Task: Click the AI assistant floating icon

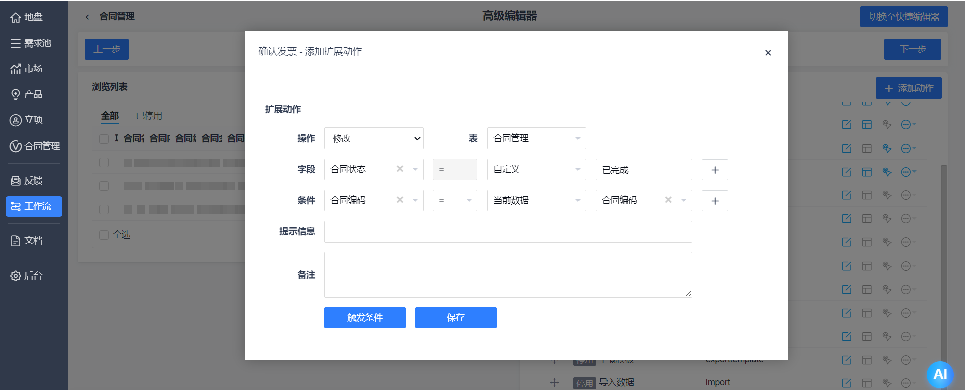Action: click(939, 374)
